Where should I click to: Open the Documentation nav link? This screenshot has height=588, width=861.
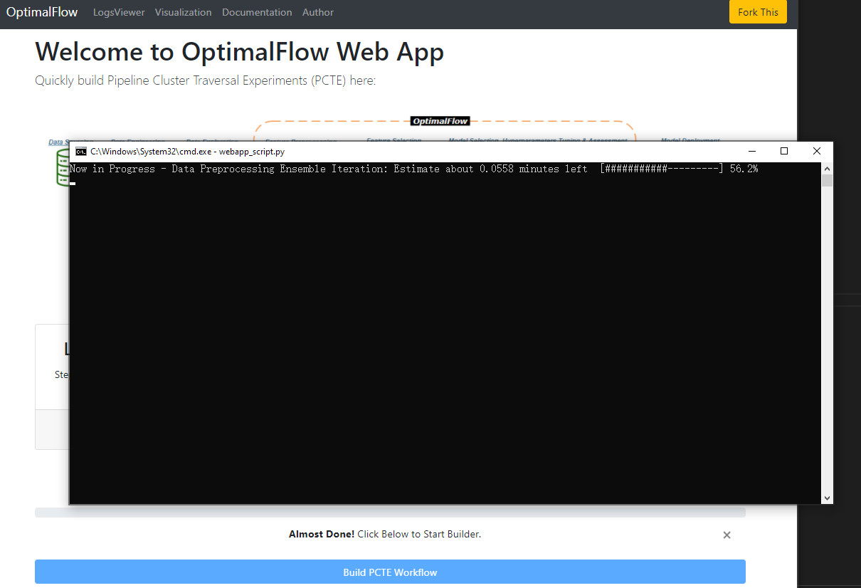point(257,12)
